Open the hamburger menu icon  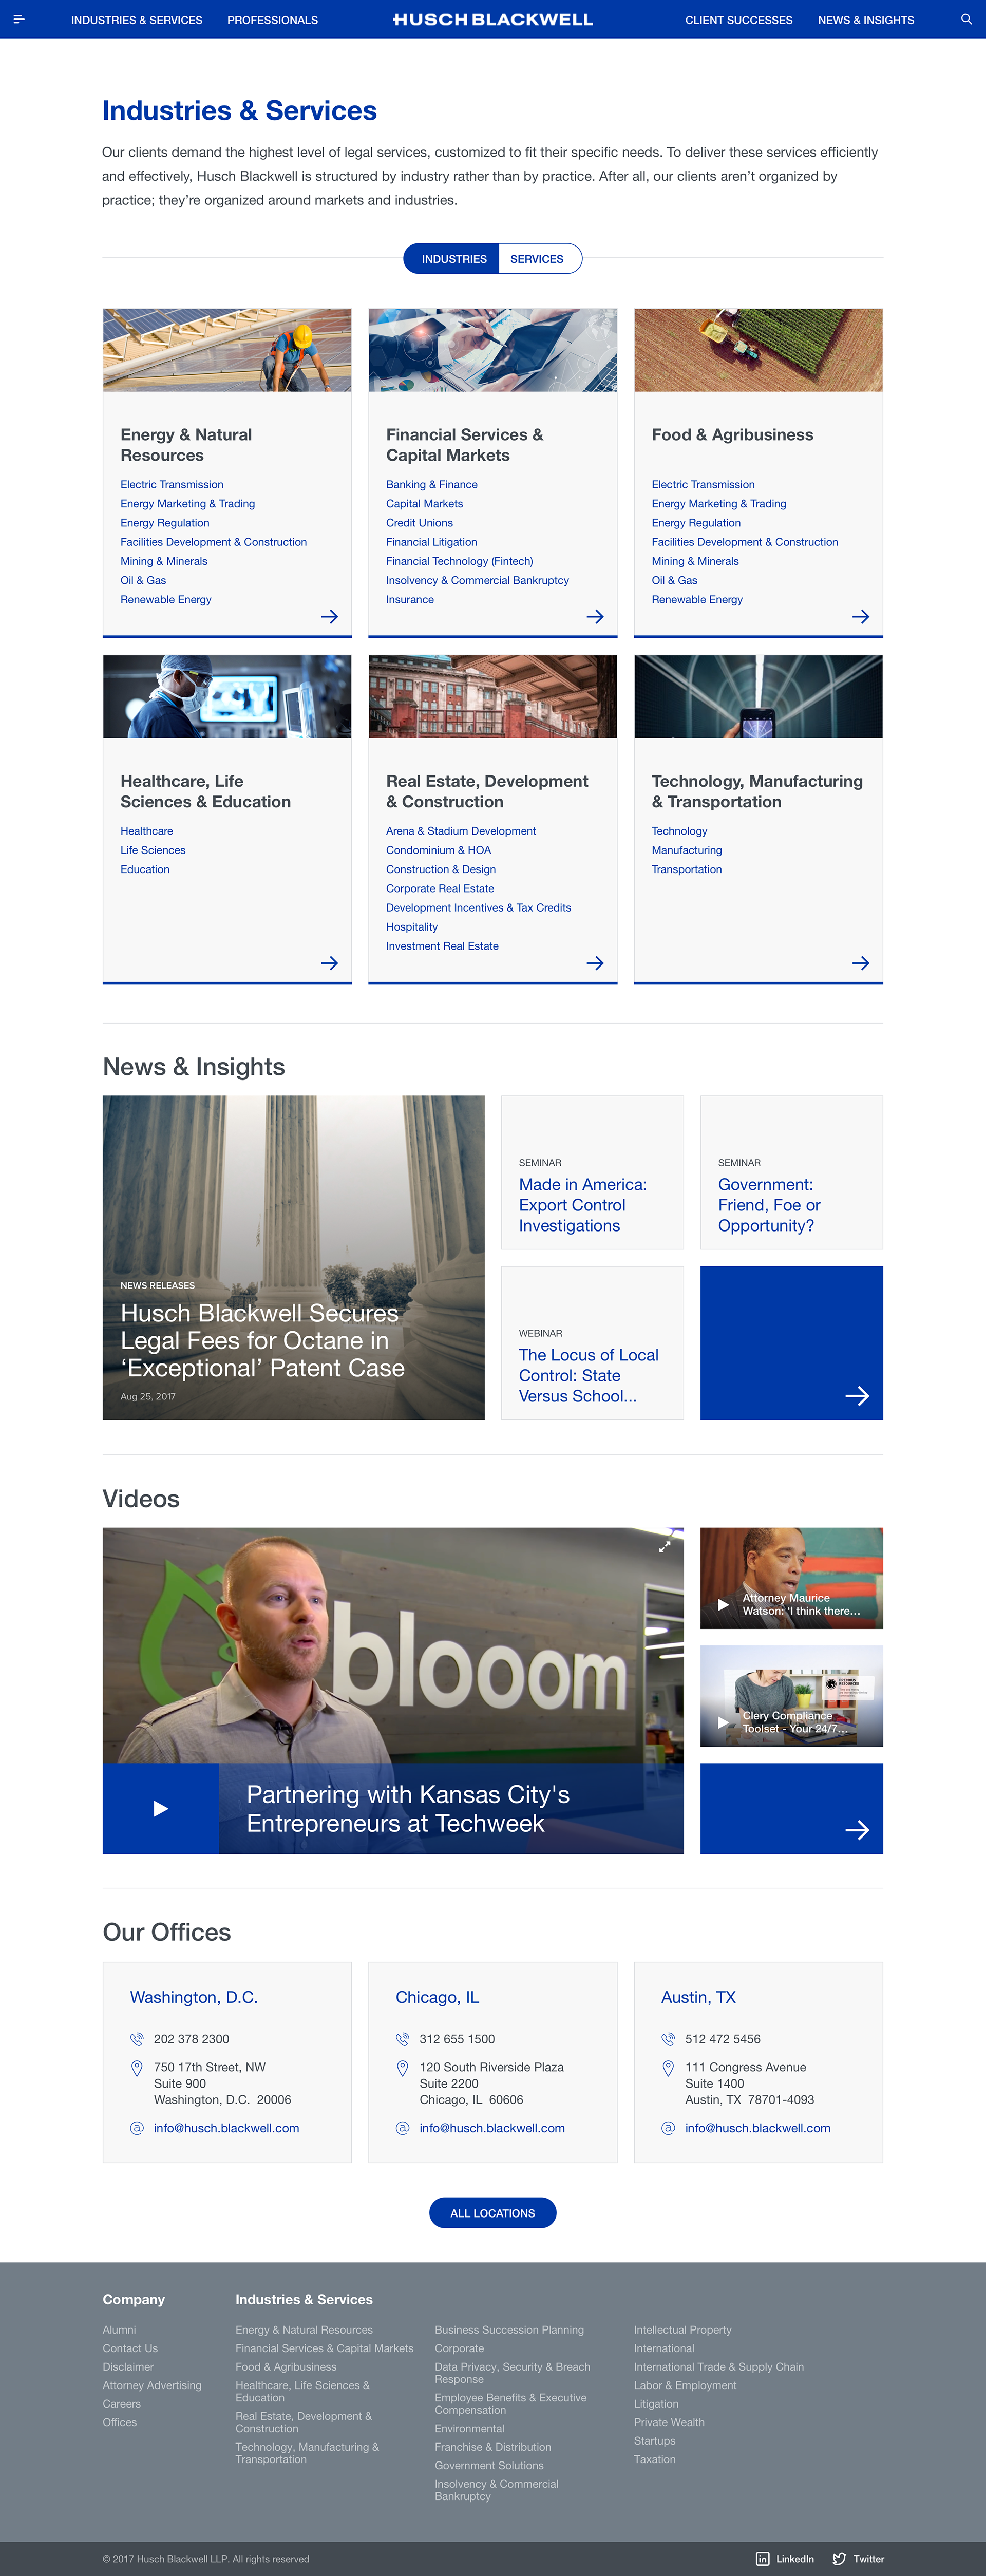coord(18,19)
